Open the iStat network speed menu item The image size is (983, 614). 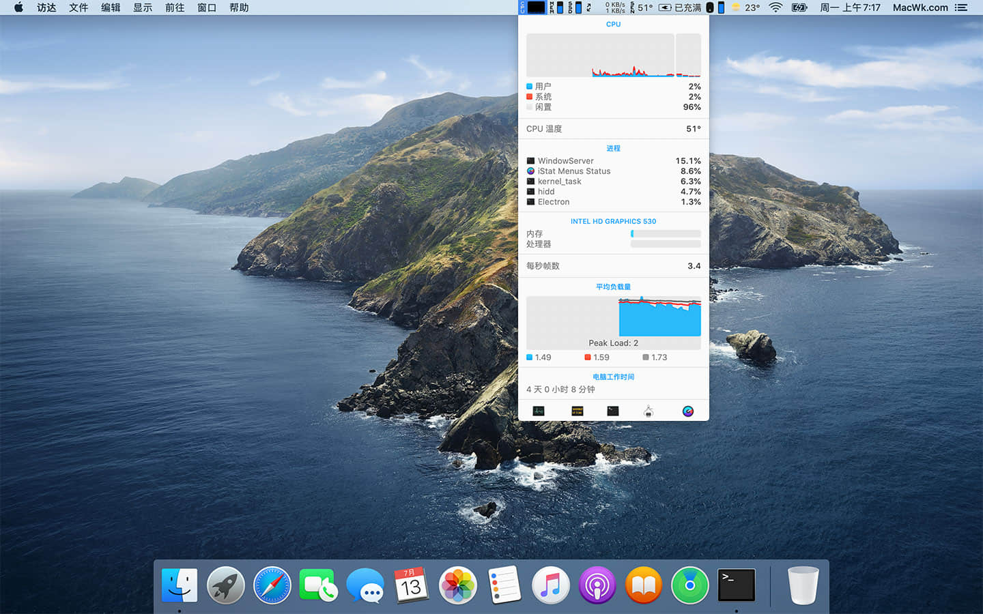(x=614, y=8)
